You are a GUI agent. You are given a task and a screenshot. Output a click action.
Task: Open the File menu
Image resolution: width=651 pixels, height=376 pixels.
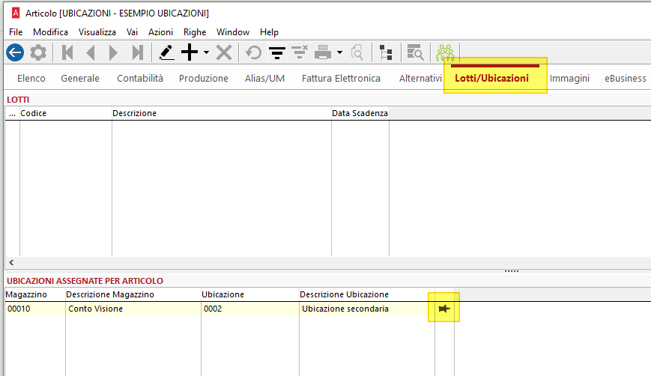[x=16, y=32]
